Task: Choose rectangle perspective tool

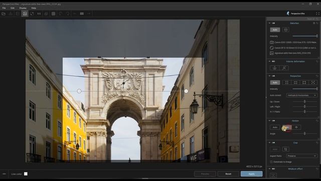Action: click(x=304, y=82)
